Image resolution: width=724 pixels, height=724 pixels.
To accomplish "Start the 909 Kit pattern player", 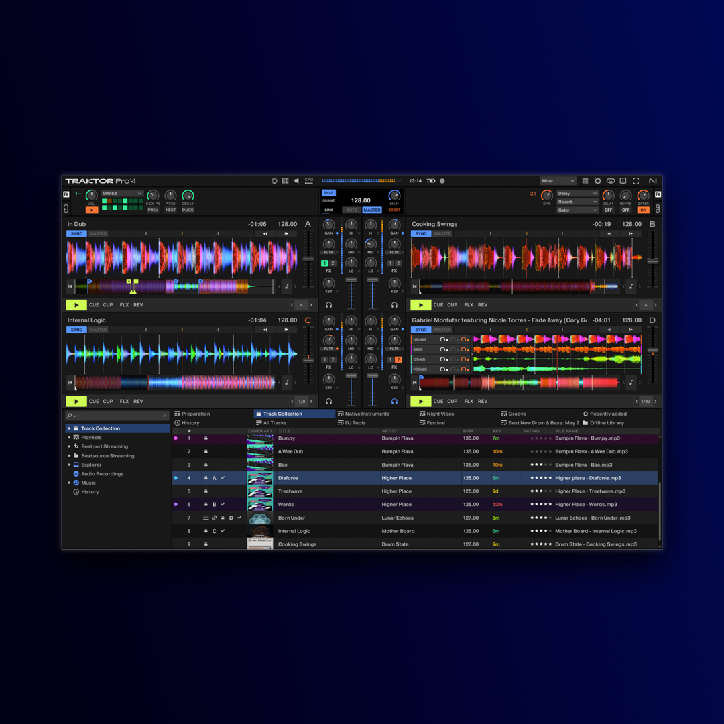I will 92,210.
